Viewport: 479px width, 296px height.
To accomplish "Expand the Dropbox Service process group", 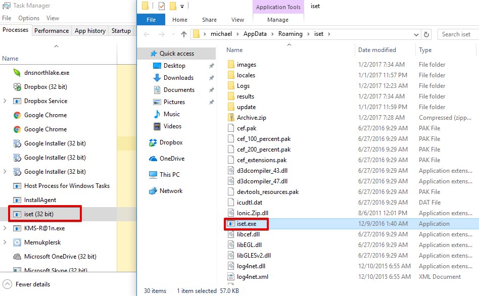I will tap(5, 101).
